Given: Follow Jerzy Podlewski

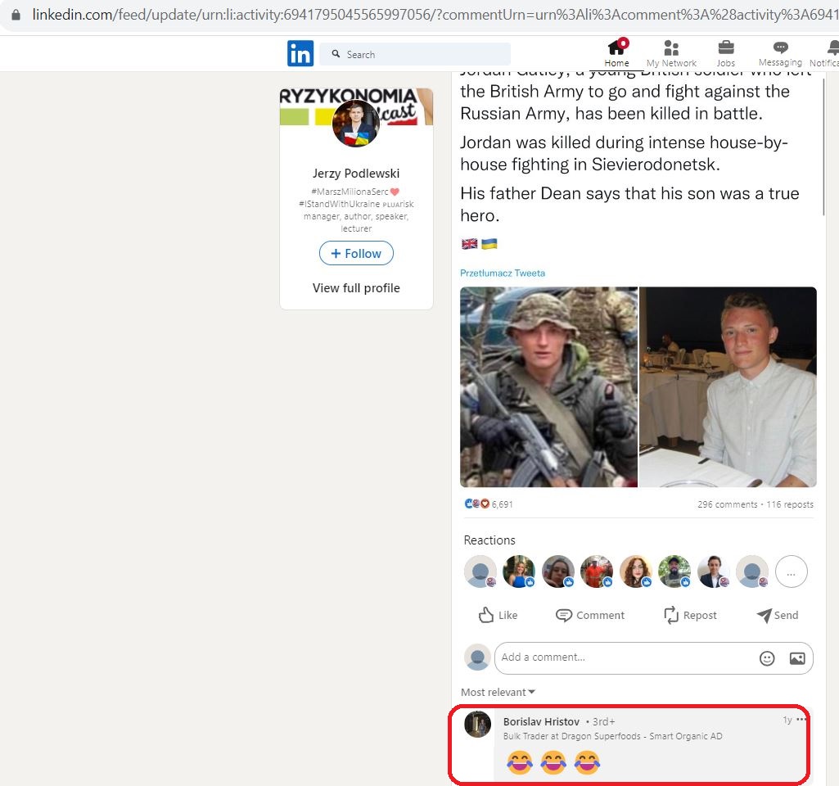Looking at the screenshot, I should coord(356,253).
